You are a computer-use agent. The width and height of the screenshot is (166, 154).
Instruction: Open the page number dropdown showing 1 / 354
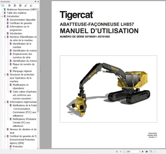tap(140, 152)
